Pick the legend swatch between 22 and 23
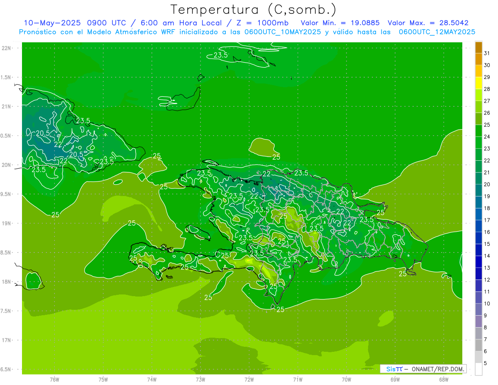The height and width of the screenshot is (385, 498). point(478,155)
